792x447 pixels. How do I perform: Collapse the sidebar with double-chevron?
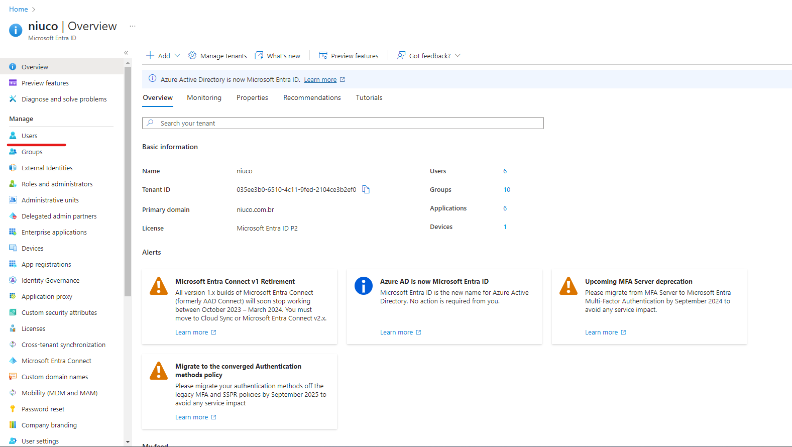pyautogui.click(x=126, y=53)
